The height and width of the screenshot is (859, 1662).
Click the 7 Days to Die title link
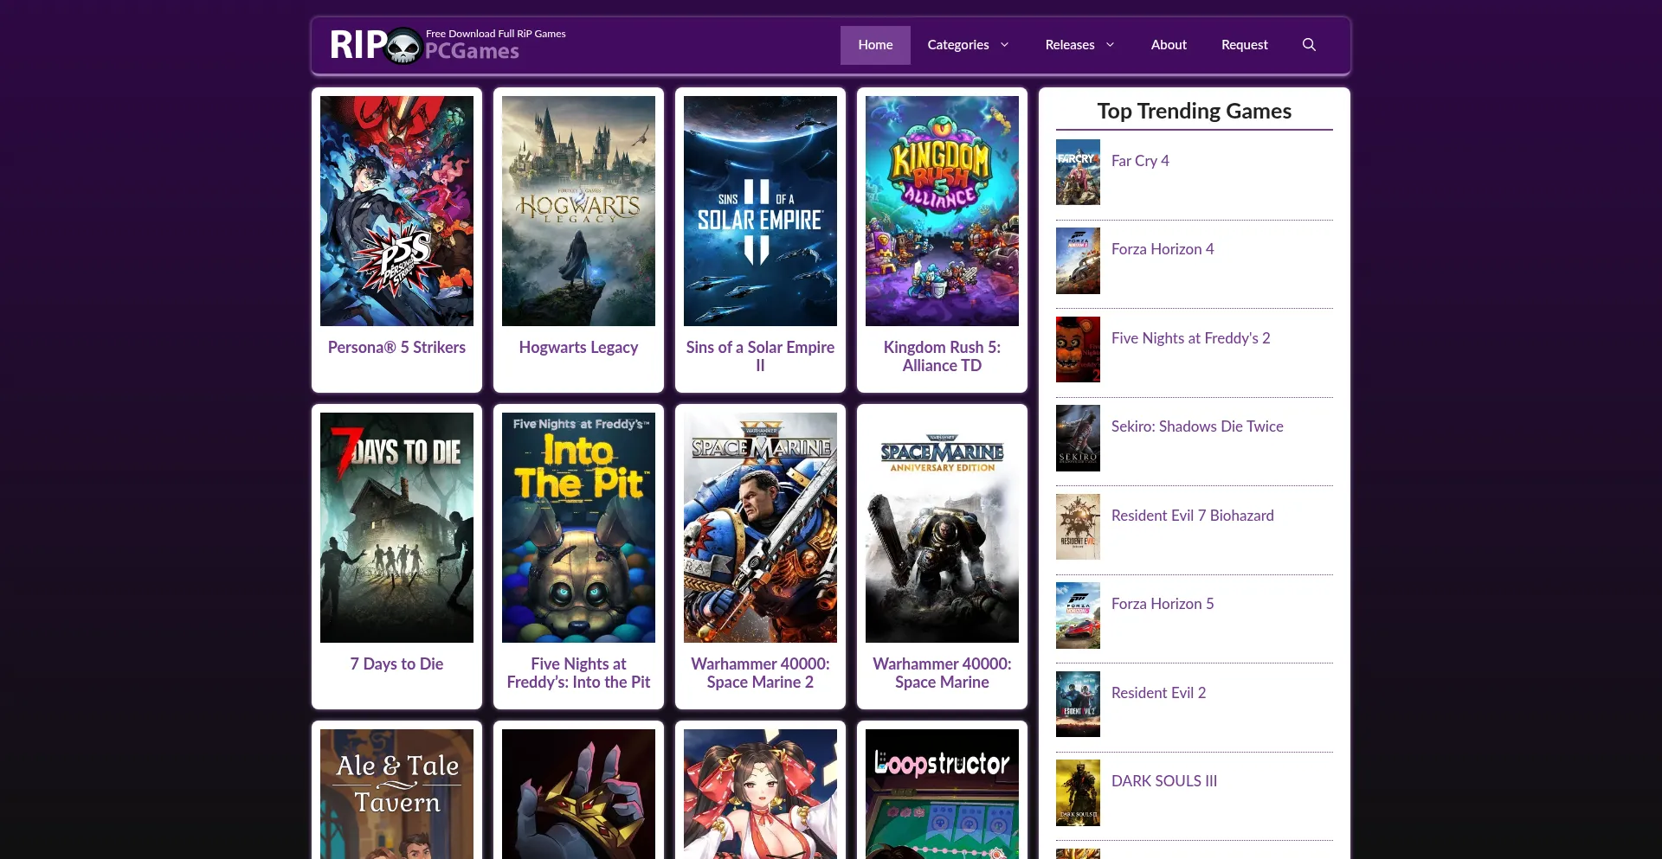[396, 664]
